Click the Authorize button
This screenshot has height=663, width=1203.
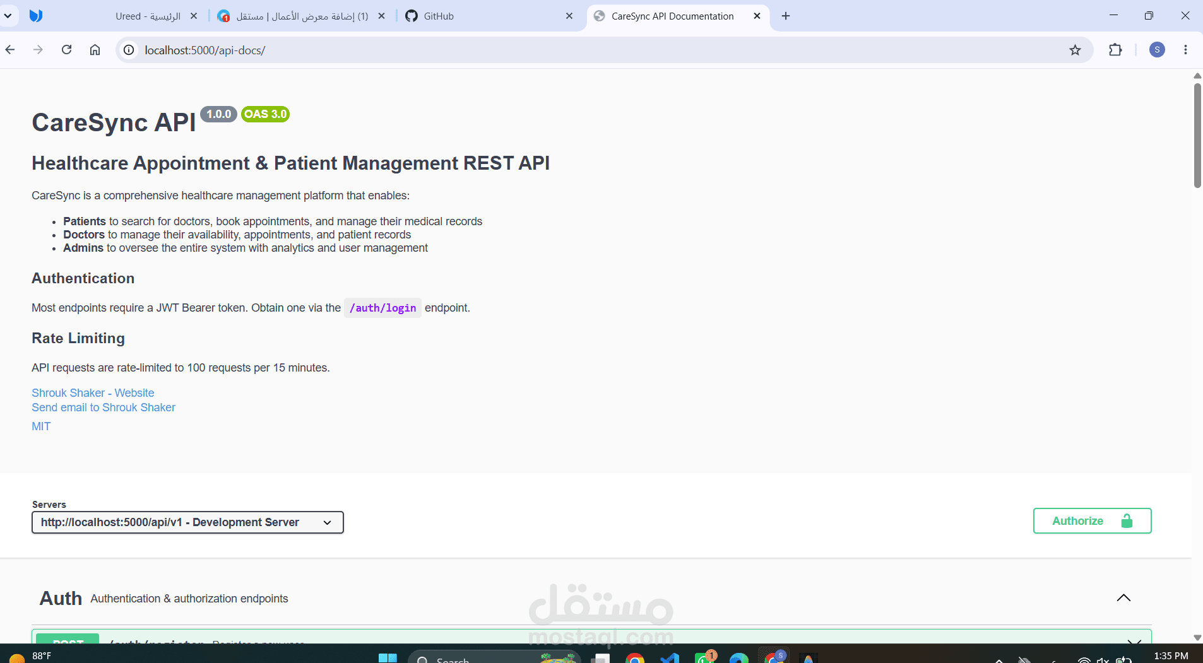1092,521
